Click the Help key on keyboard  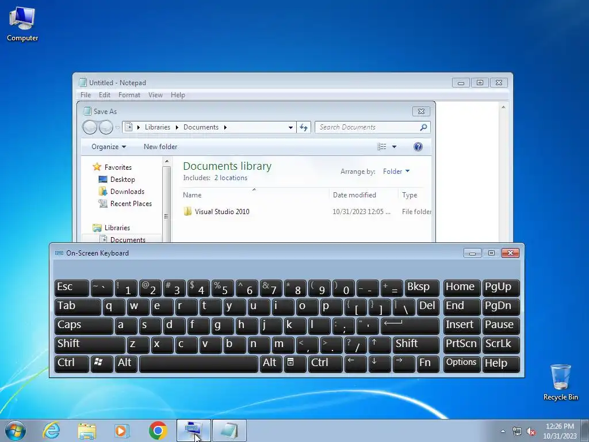pos(501,364)
